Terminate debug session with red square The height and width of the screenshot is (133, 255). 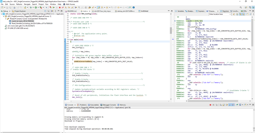coord(59,8)
